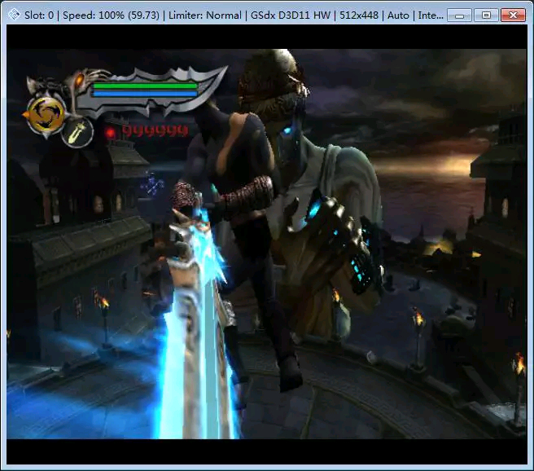Click the 'Auto' text in the title bar
This screenshot has width=534, height=471.
click(398, 15)
